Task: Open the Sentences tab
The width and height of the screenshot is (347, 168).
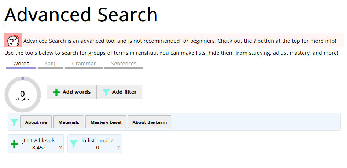Action: [x=124, y=64]
